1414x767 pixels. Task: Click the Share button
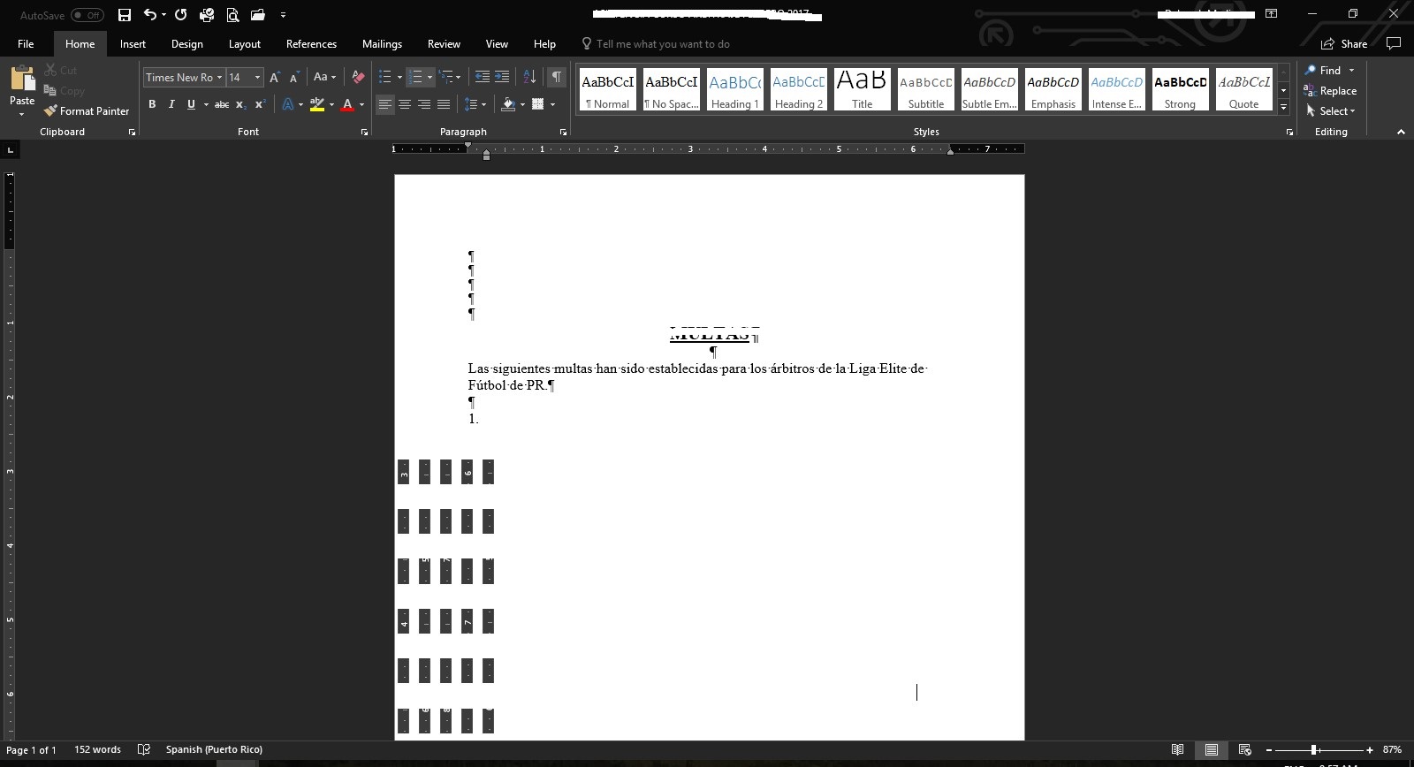click(x=1344, y=43)
